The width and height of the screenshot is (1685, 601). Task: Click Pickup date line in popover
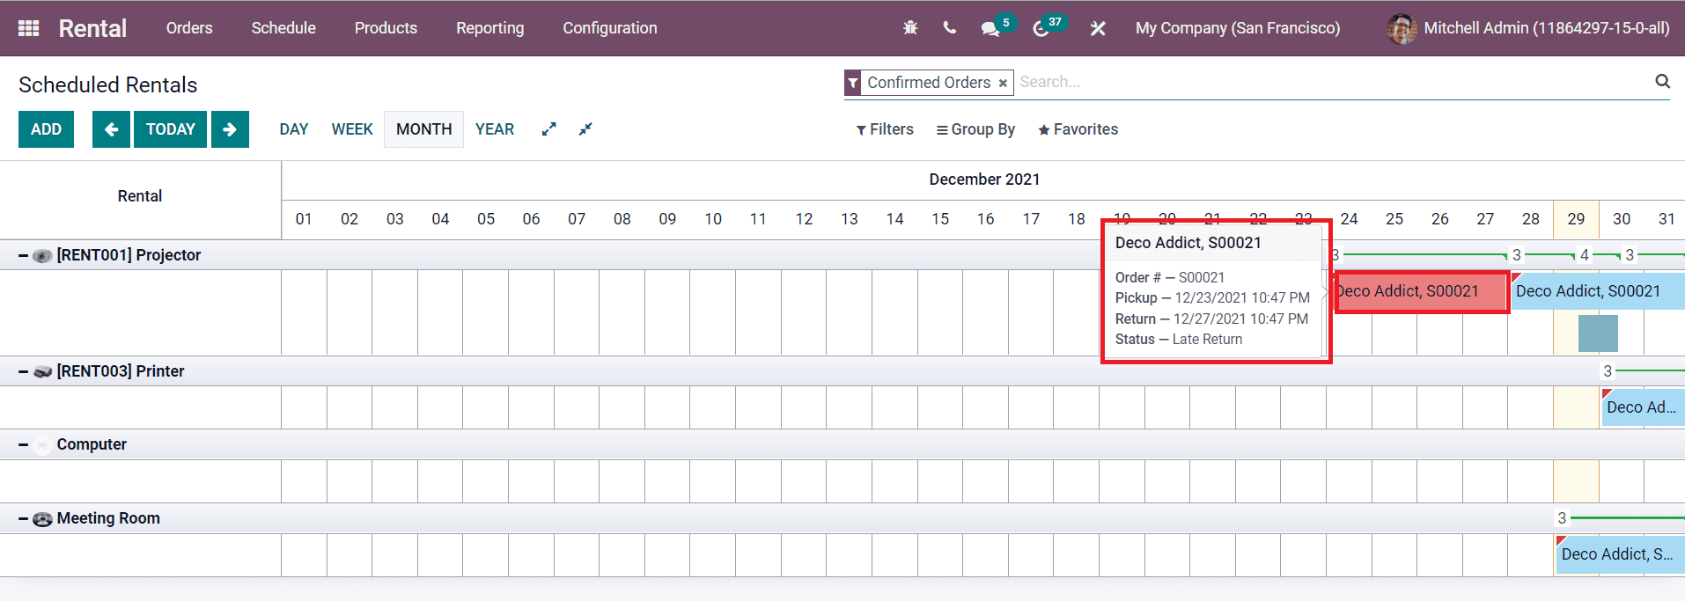pos(1212,298)
